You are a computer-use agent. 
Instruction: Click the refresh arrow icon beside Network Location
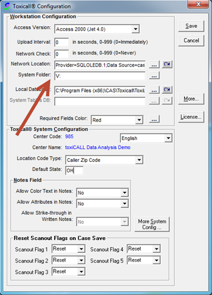tap(167, 64)
